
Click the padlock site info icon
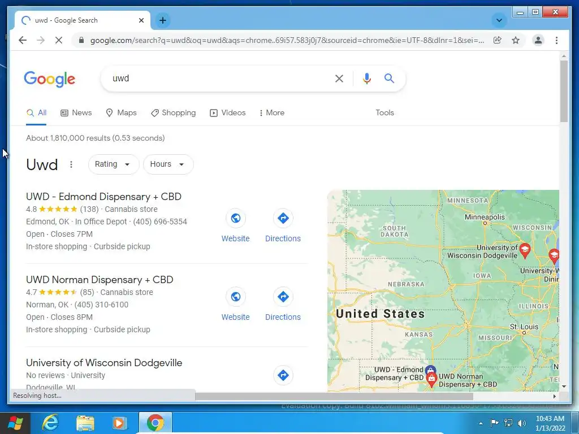[81, 40]
